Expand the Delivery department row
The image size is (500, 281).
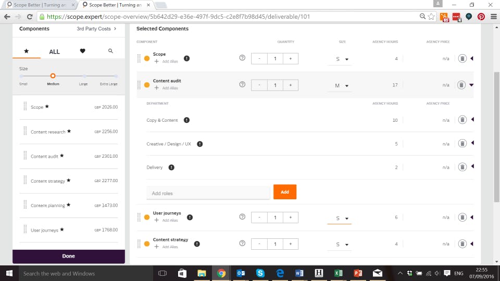[472, 167]
